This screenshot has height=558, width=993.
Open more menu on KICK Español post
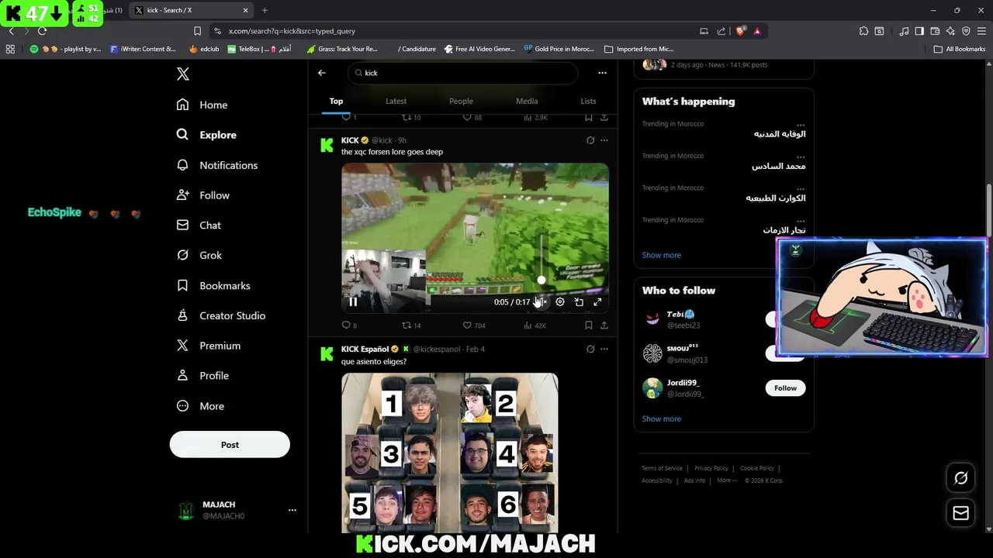click(x=604, y=349)
